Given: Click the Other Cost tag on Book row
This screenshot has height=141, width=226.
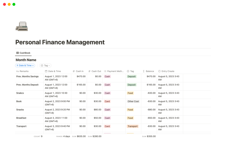Looking at the screenshot, I should [x=133, y=102].
